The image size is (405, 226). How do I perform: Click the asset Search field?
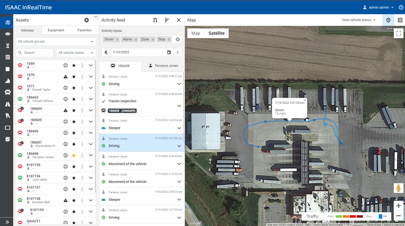(35, 52)
